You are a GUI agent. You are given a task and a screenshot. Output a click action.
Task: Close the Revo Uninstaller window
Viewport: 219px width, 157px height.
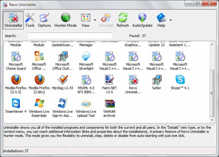209,3
